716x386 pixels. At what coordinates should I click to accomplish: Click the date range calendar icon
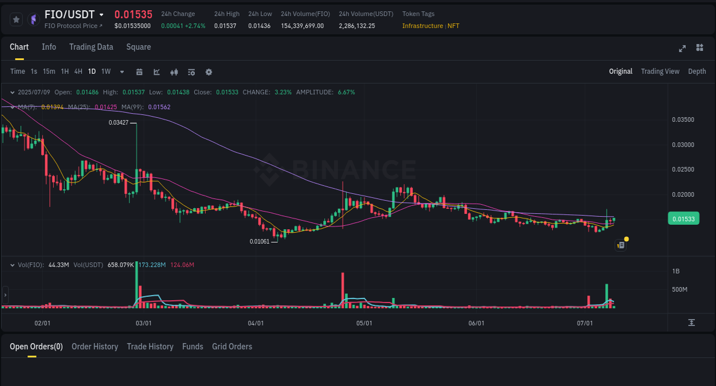[x=139, y=71]
